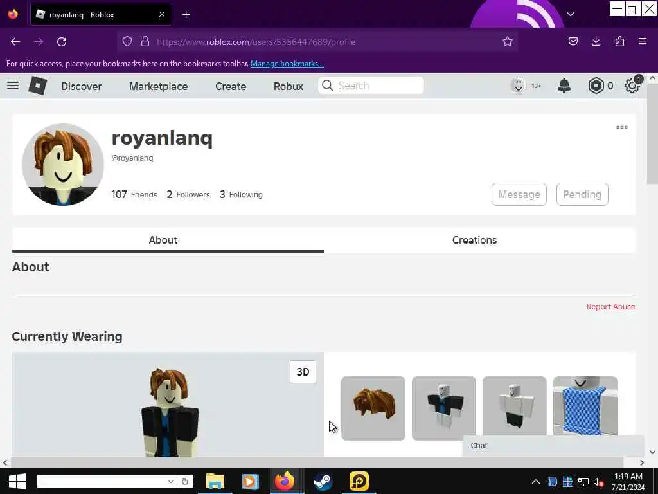Open the media player taskbar icon

click(250, 481)
